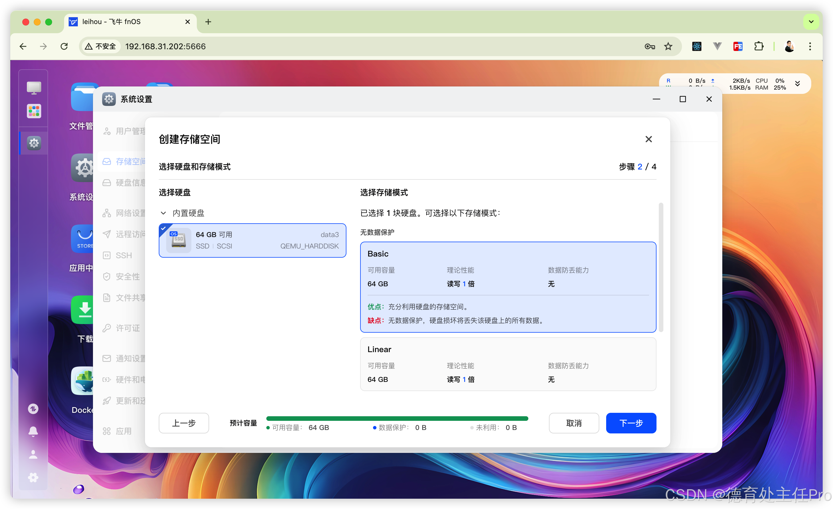Select the Basic storage mode
The height and width of the screenshot is (509, 833).
pos(507,287)
